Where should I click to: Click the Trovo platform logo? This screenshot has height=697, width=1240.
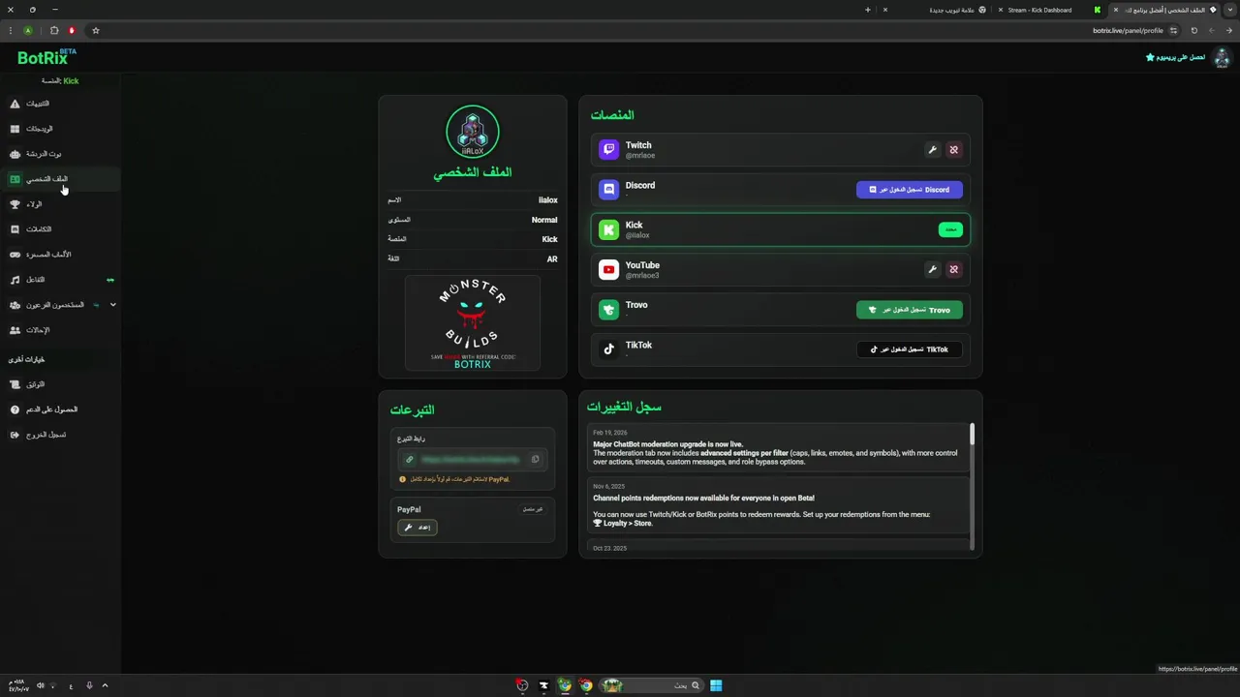pos(608,310)
